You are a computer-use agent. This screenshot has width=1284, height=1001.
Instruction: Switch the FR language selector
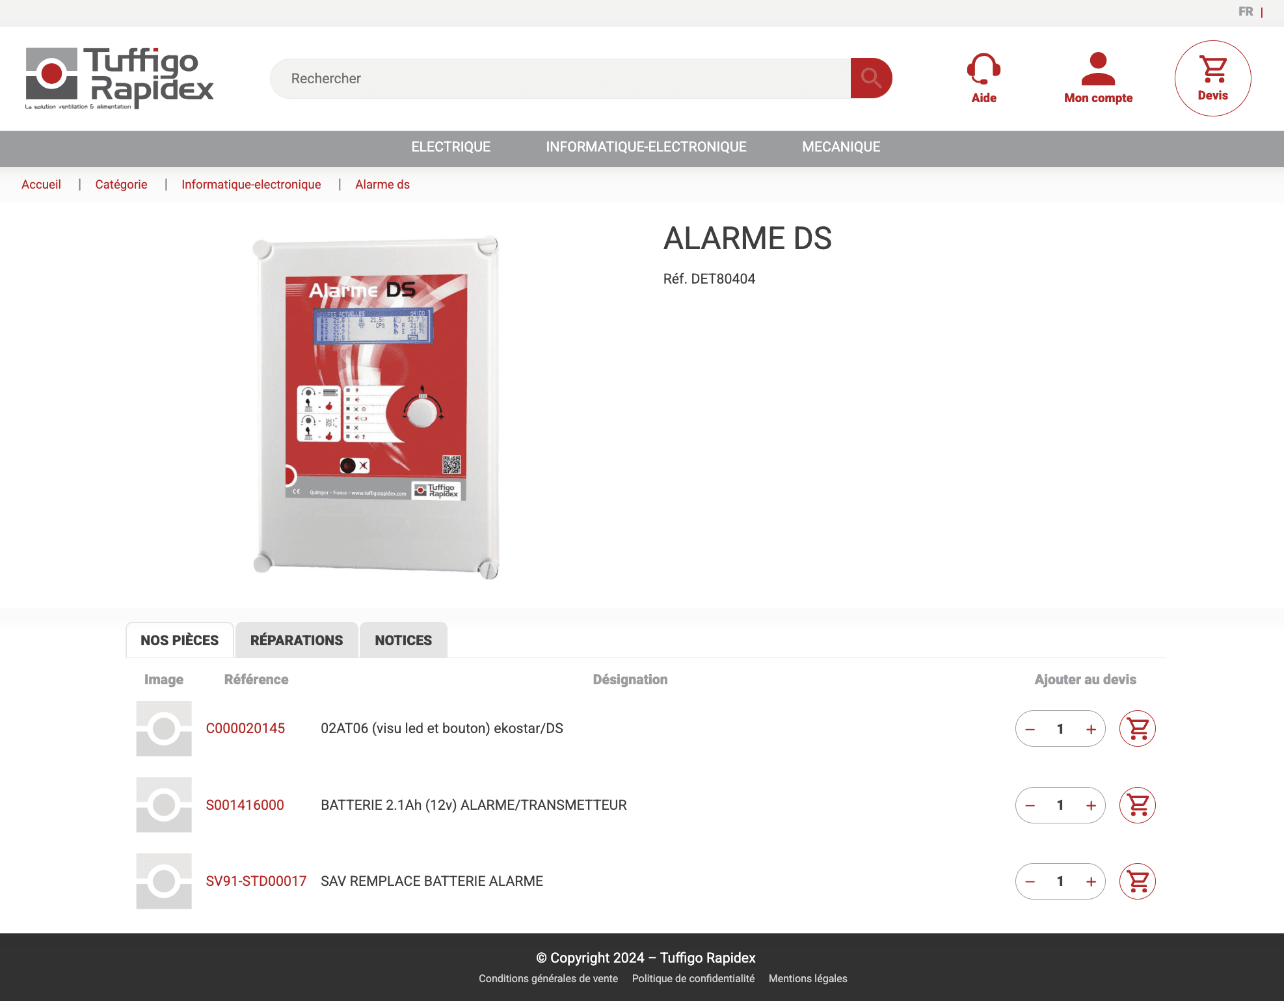1246,11
